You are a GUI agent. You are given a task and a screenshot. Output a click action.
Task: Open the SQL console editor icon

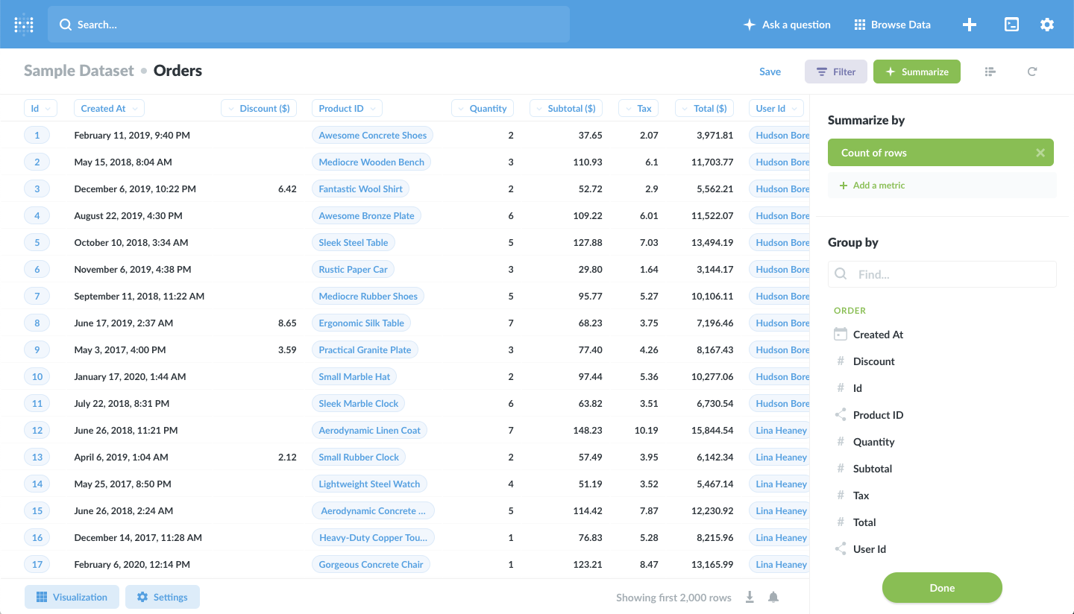(x=1011, y=25)
